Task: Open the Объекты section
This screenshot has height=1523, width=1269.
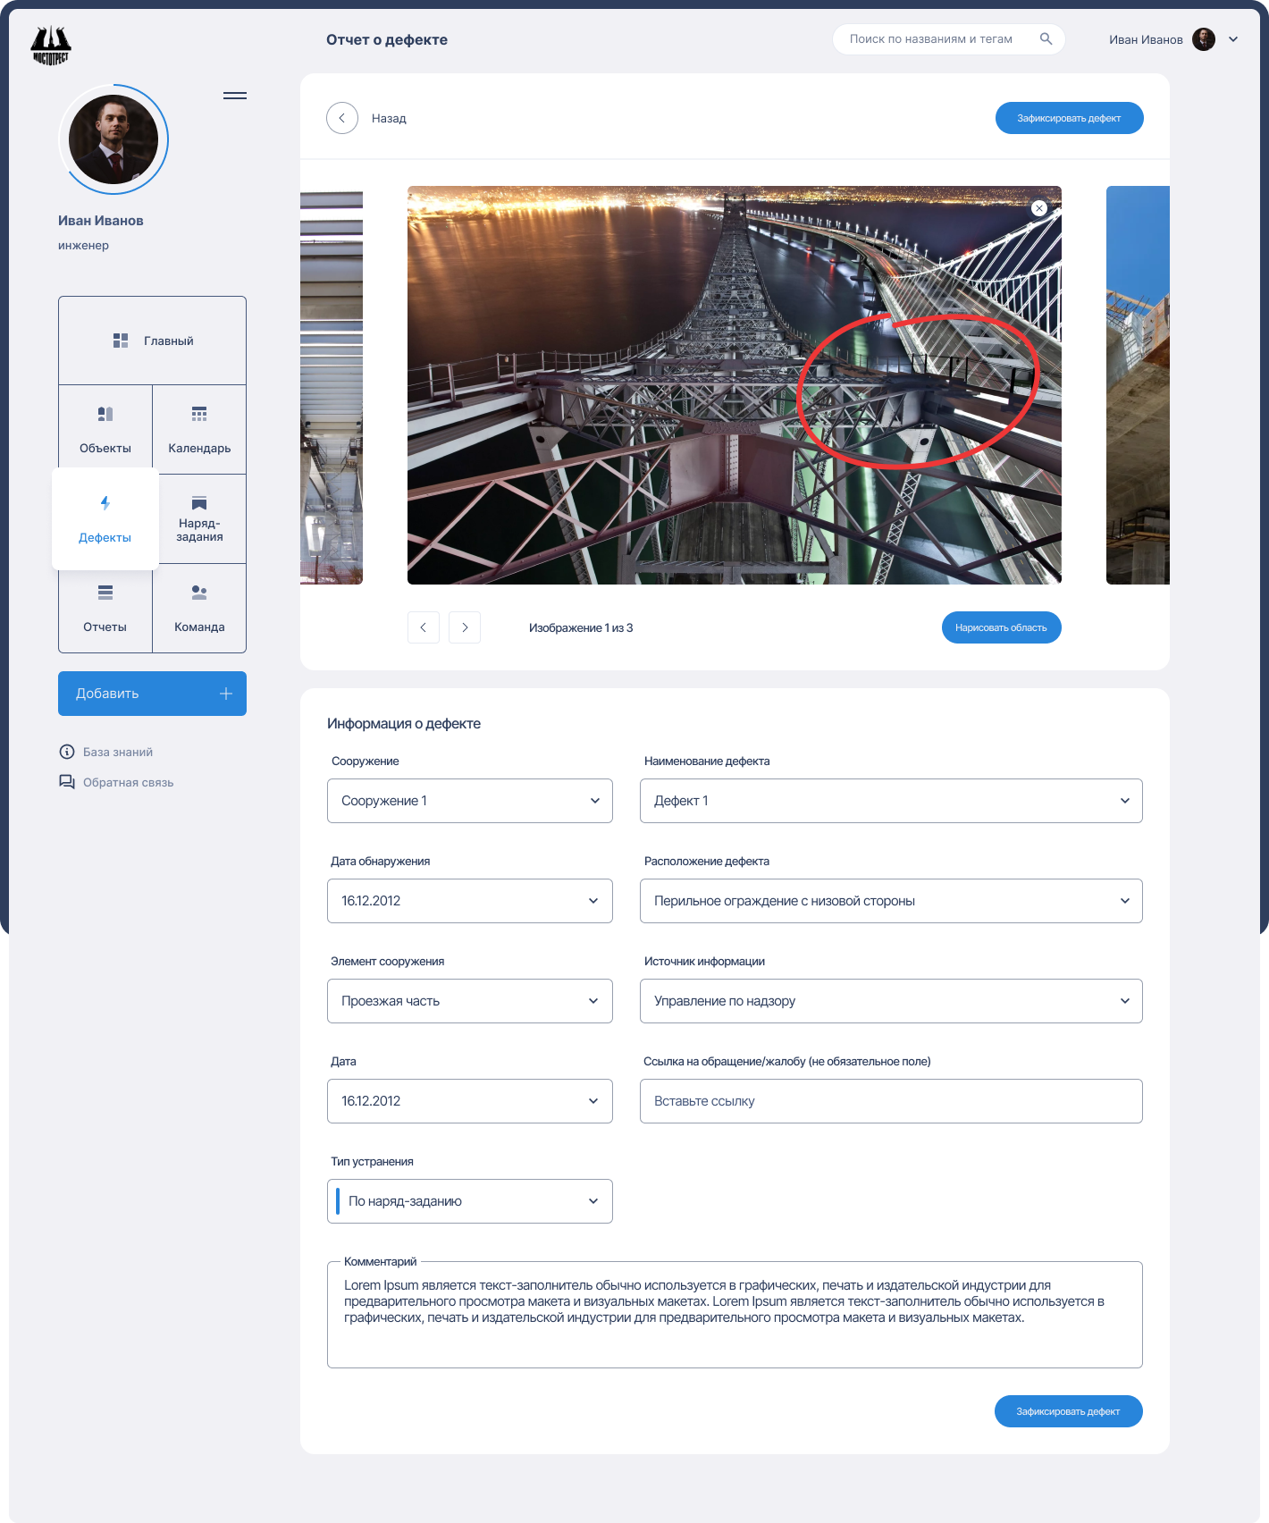Action: pyautogui.click(x=105, y=430)
